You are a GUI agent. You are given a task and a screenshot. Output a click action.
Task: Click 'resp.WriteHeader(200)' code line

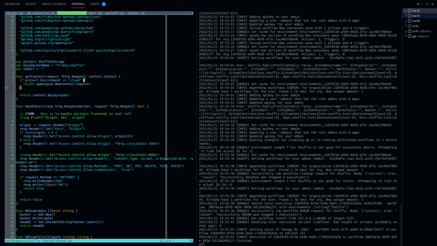coord(43,181)
